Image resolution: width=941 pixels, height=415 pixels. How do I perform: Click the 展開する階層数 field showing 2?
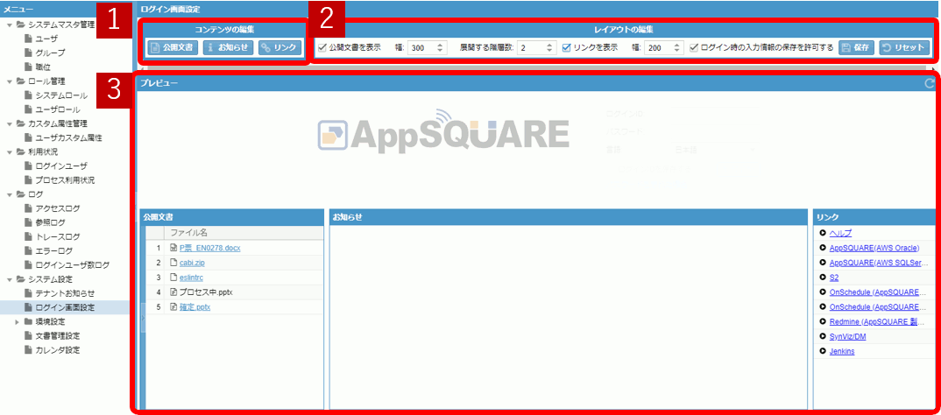pyautogui.click(x=531, y=48)
